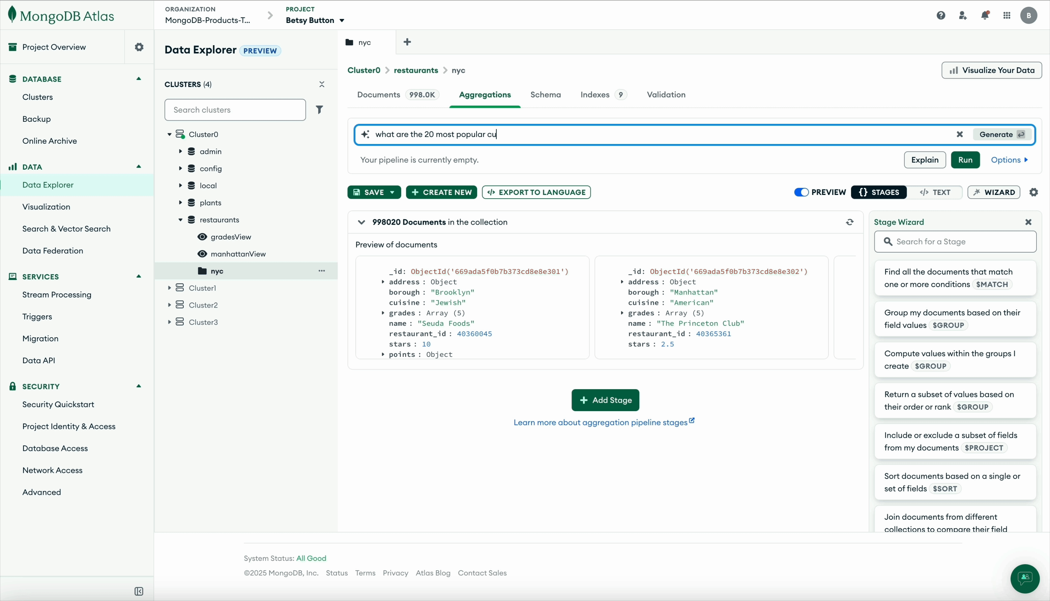
Task: Switch pipeline view to TEXT mode
Action: tap(936, 192)
